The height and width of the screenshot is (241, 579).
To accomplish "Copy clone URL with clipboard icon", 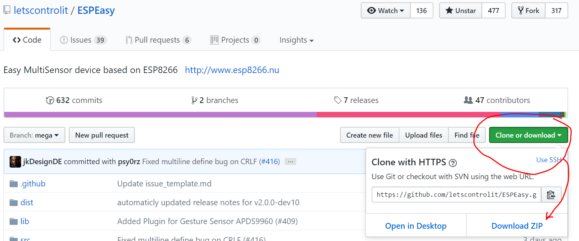I will point(551,194).
